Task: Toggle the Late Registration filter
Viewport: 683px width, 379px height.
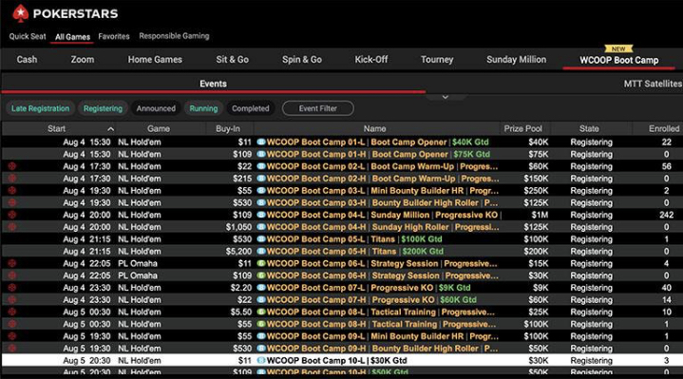Action: 40,108
